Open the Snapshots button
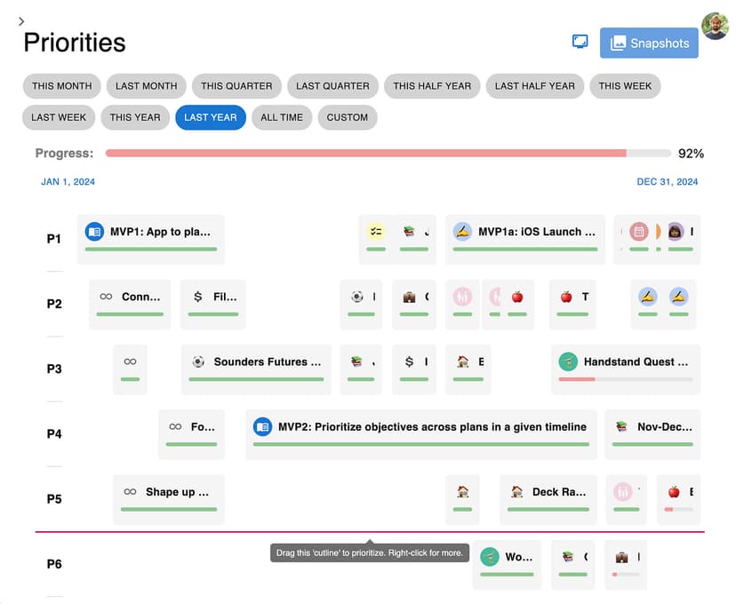 (x=649, y=43)
